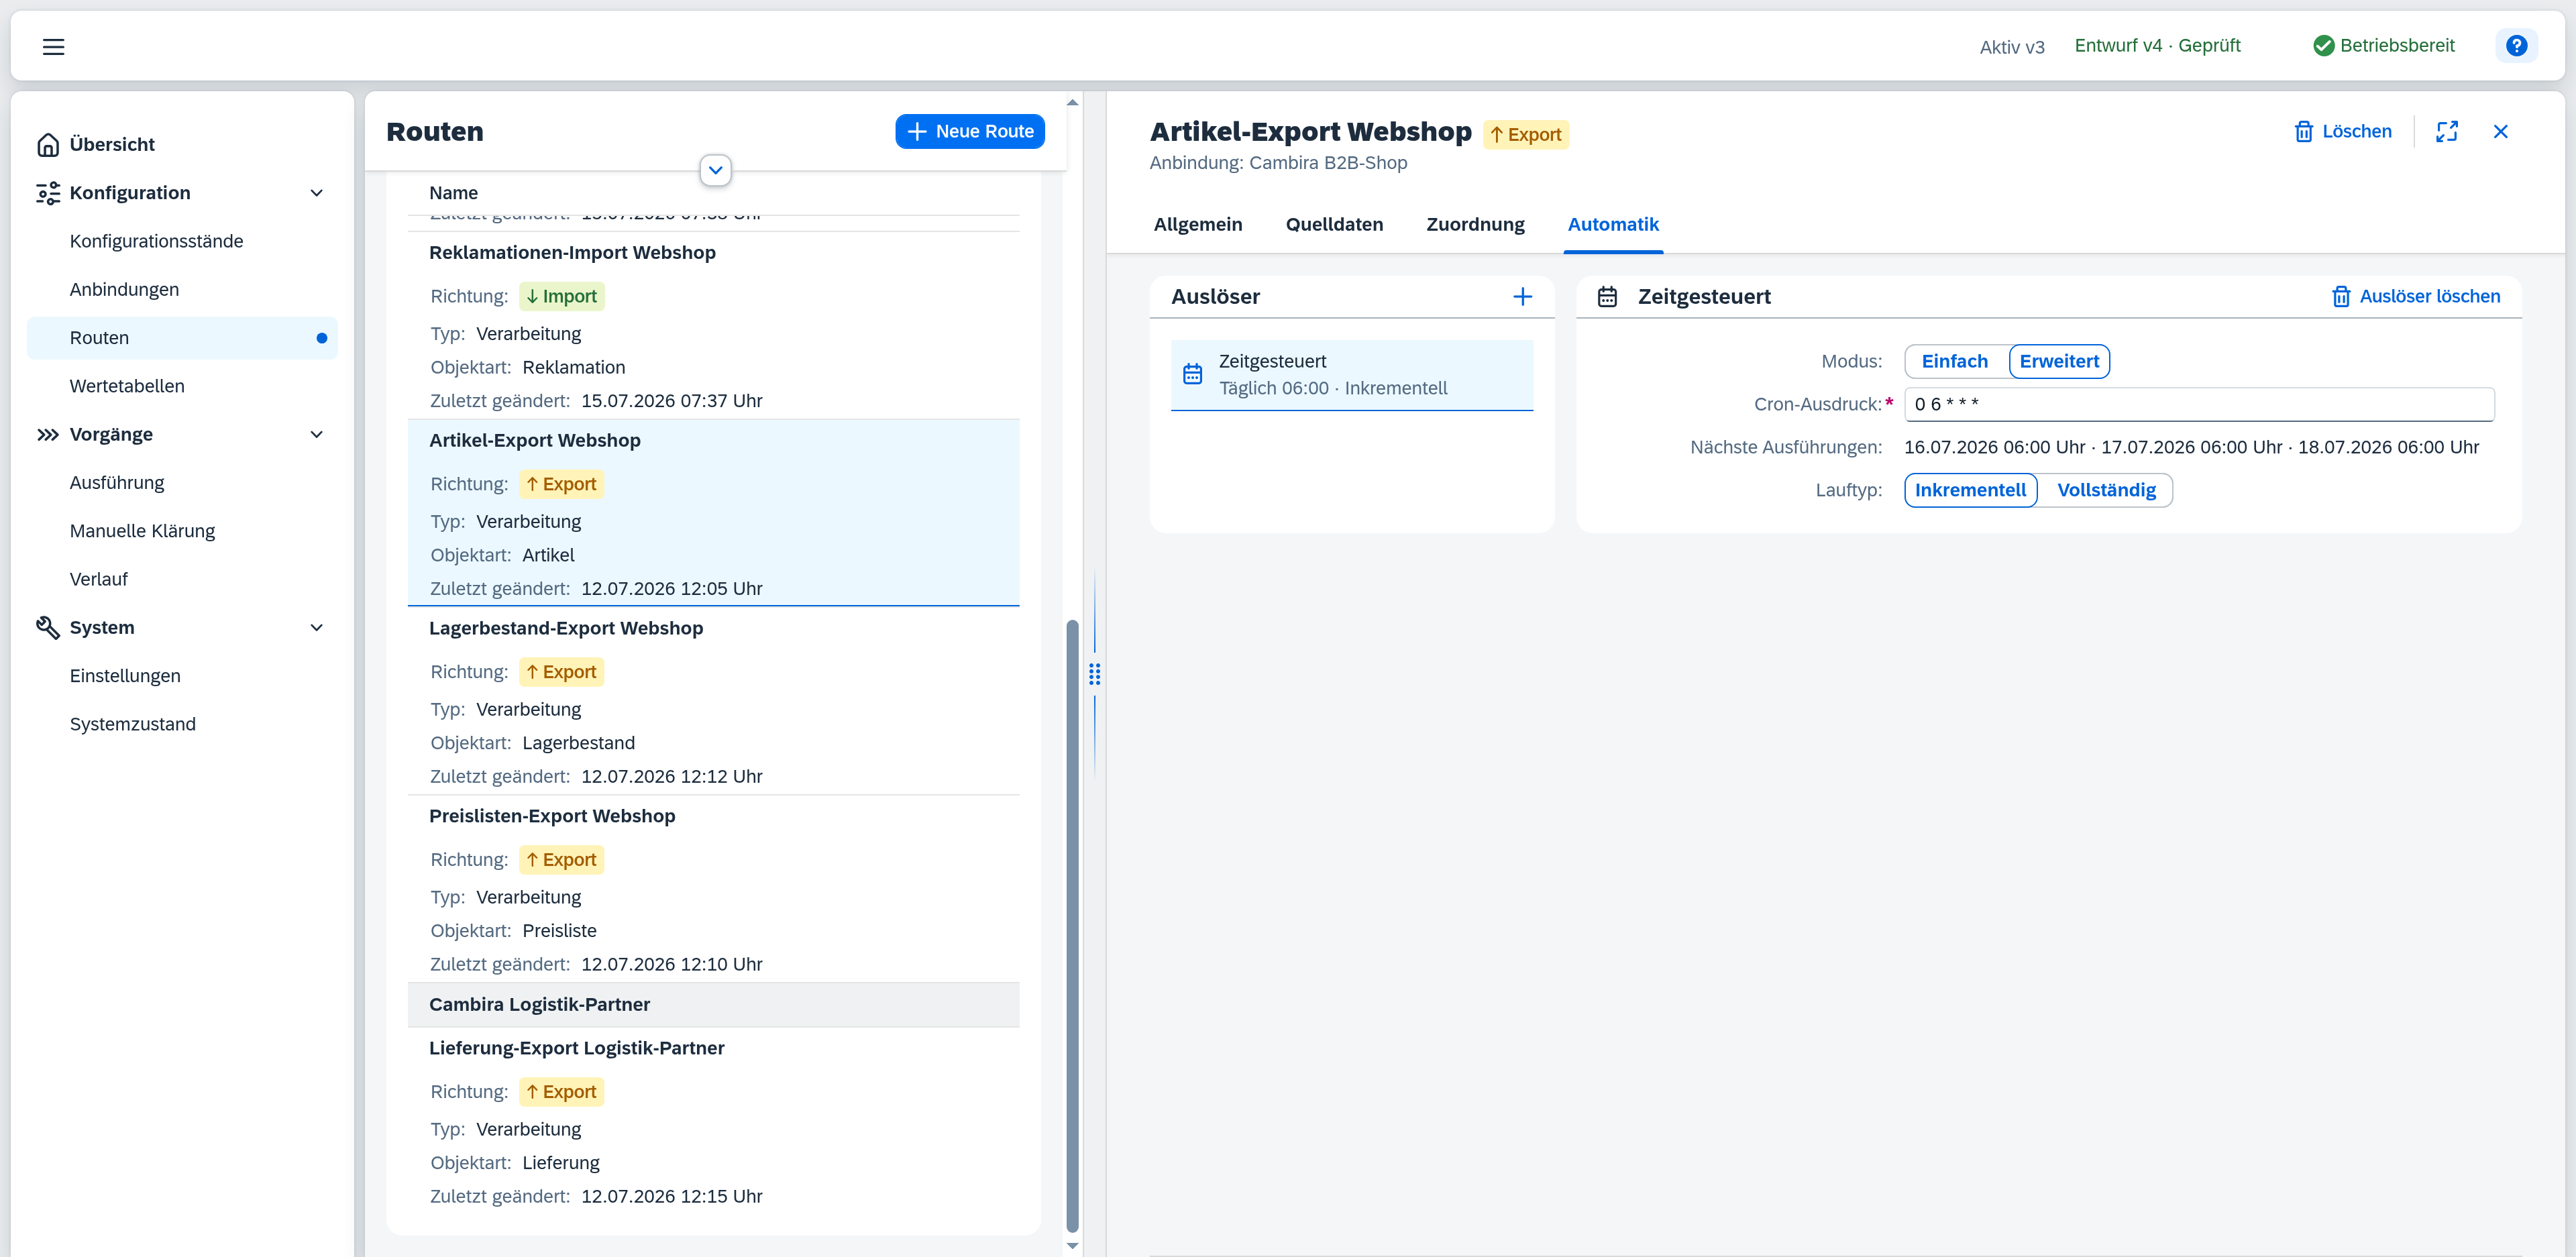Open Einstellungen in sidebar
This screenshot has width=2576, height=1257.
pos(182,676)
